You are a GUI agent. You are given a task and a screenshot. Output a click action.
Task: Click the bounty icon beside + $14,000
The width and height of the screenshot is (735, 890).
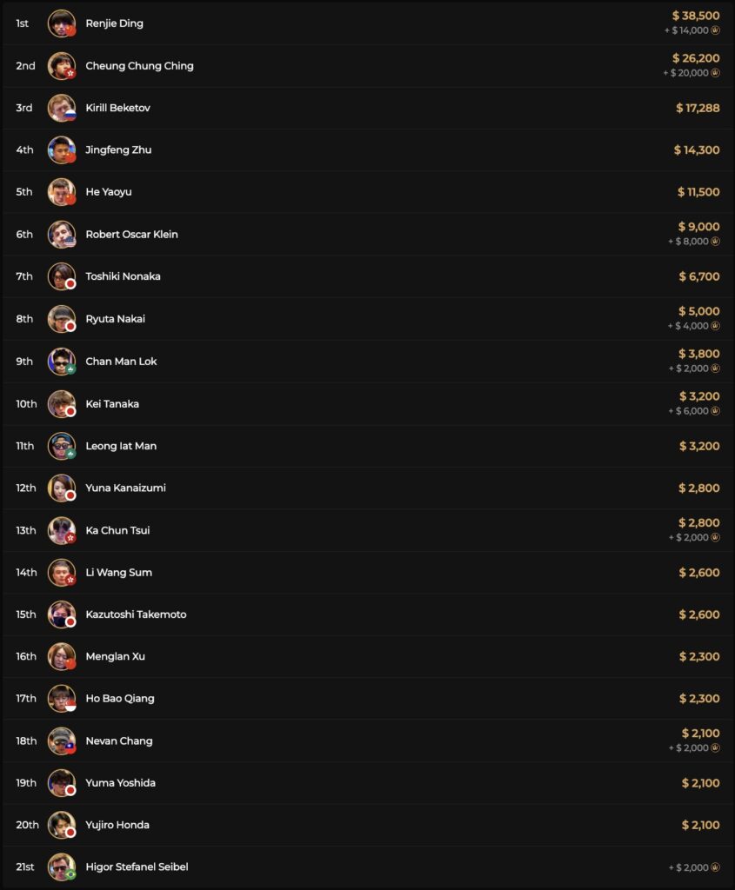pos(715,30)
